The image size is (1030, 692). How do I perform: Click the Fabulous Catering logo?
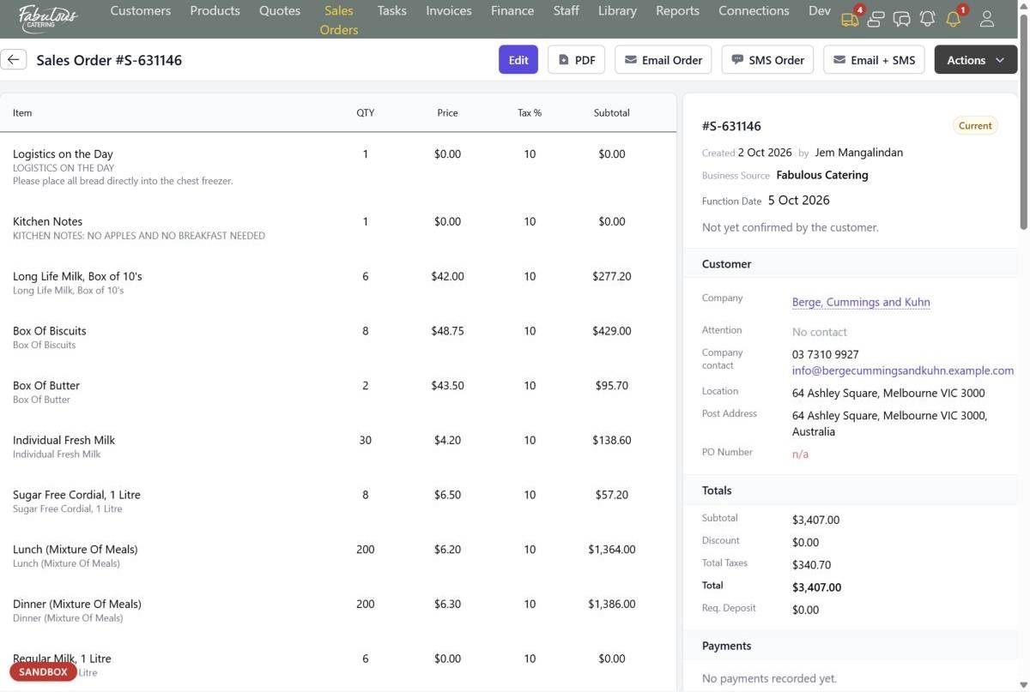pyautogui.click(x=48, y=19)
